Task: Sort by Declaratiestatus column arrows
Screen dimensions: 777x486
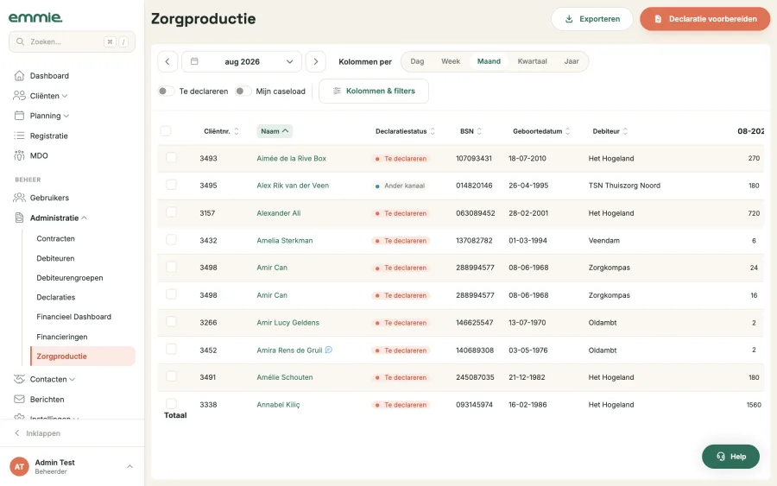Action: (x=433, y=131)
